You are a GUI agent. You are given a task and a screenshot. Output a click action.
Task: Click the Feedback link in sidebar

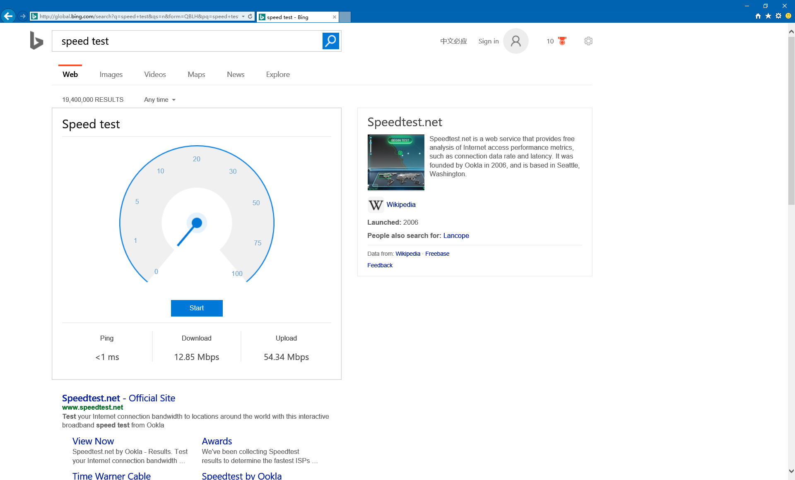pos(380,266)
